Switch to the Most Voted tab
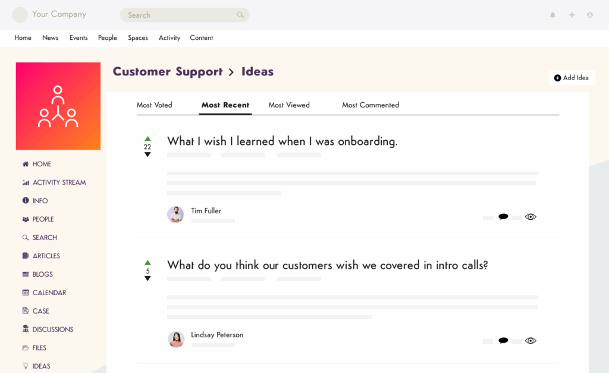 click(x=155, y=105)
